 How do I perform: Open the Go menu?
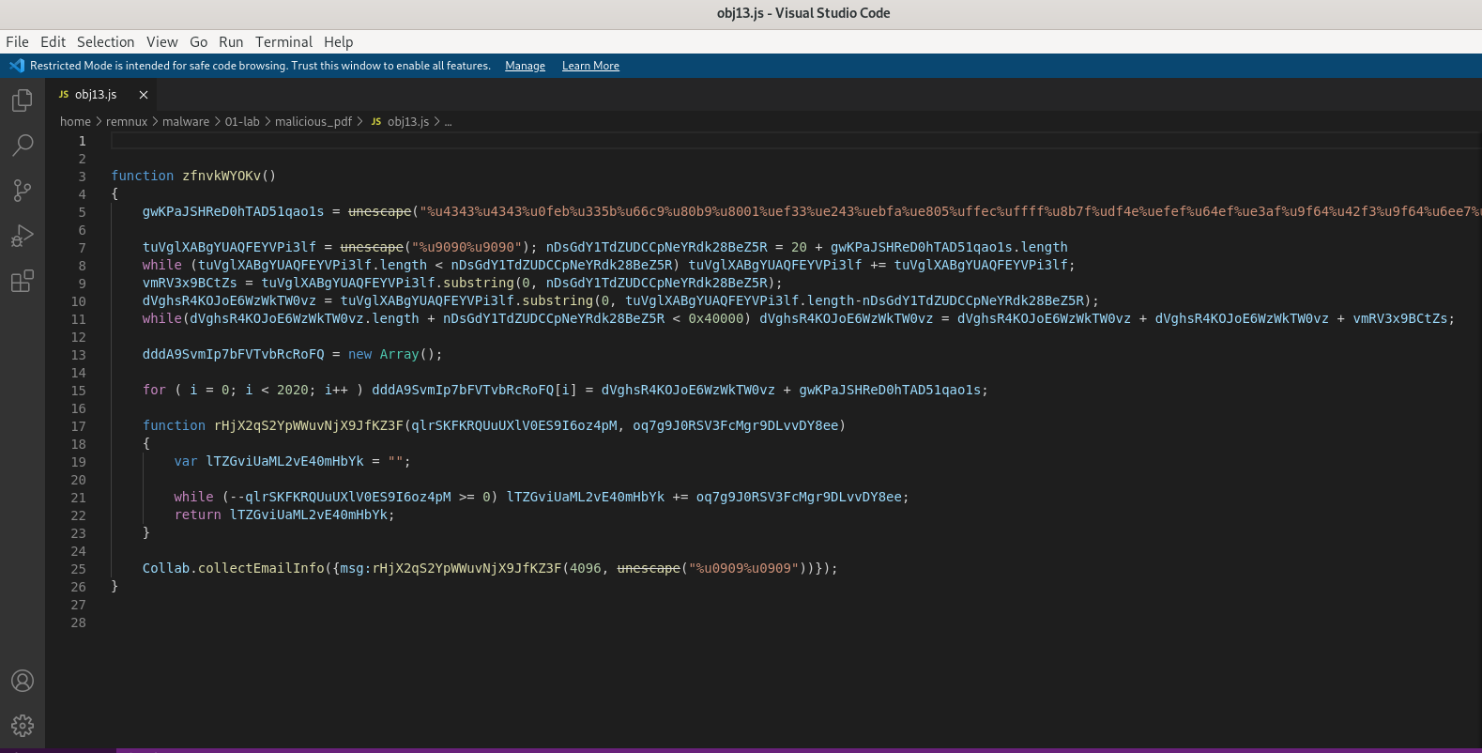click(198, 42)
